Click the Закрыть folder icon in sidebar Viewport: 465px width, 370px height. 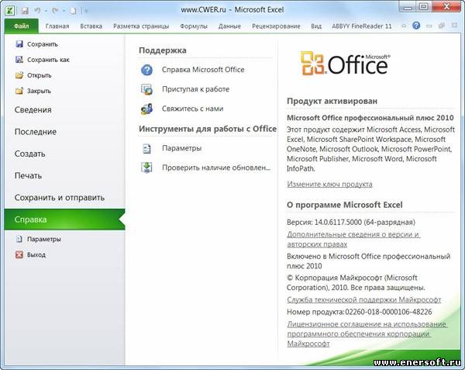[19, 91]
